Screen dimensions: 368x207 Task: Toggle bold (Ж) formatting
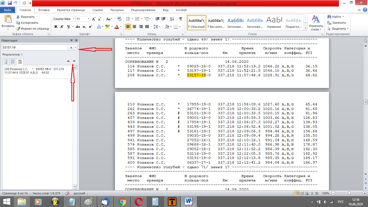click(x=56, y=27)
